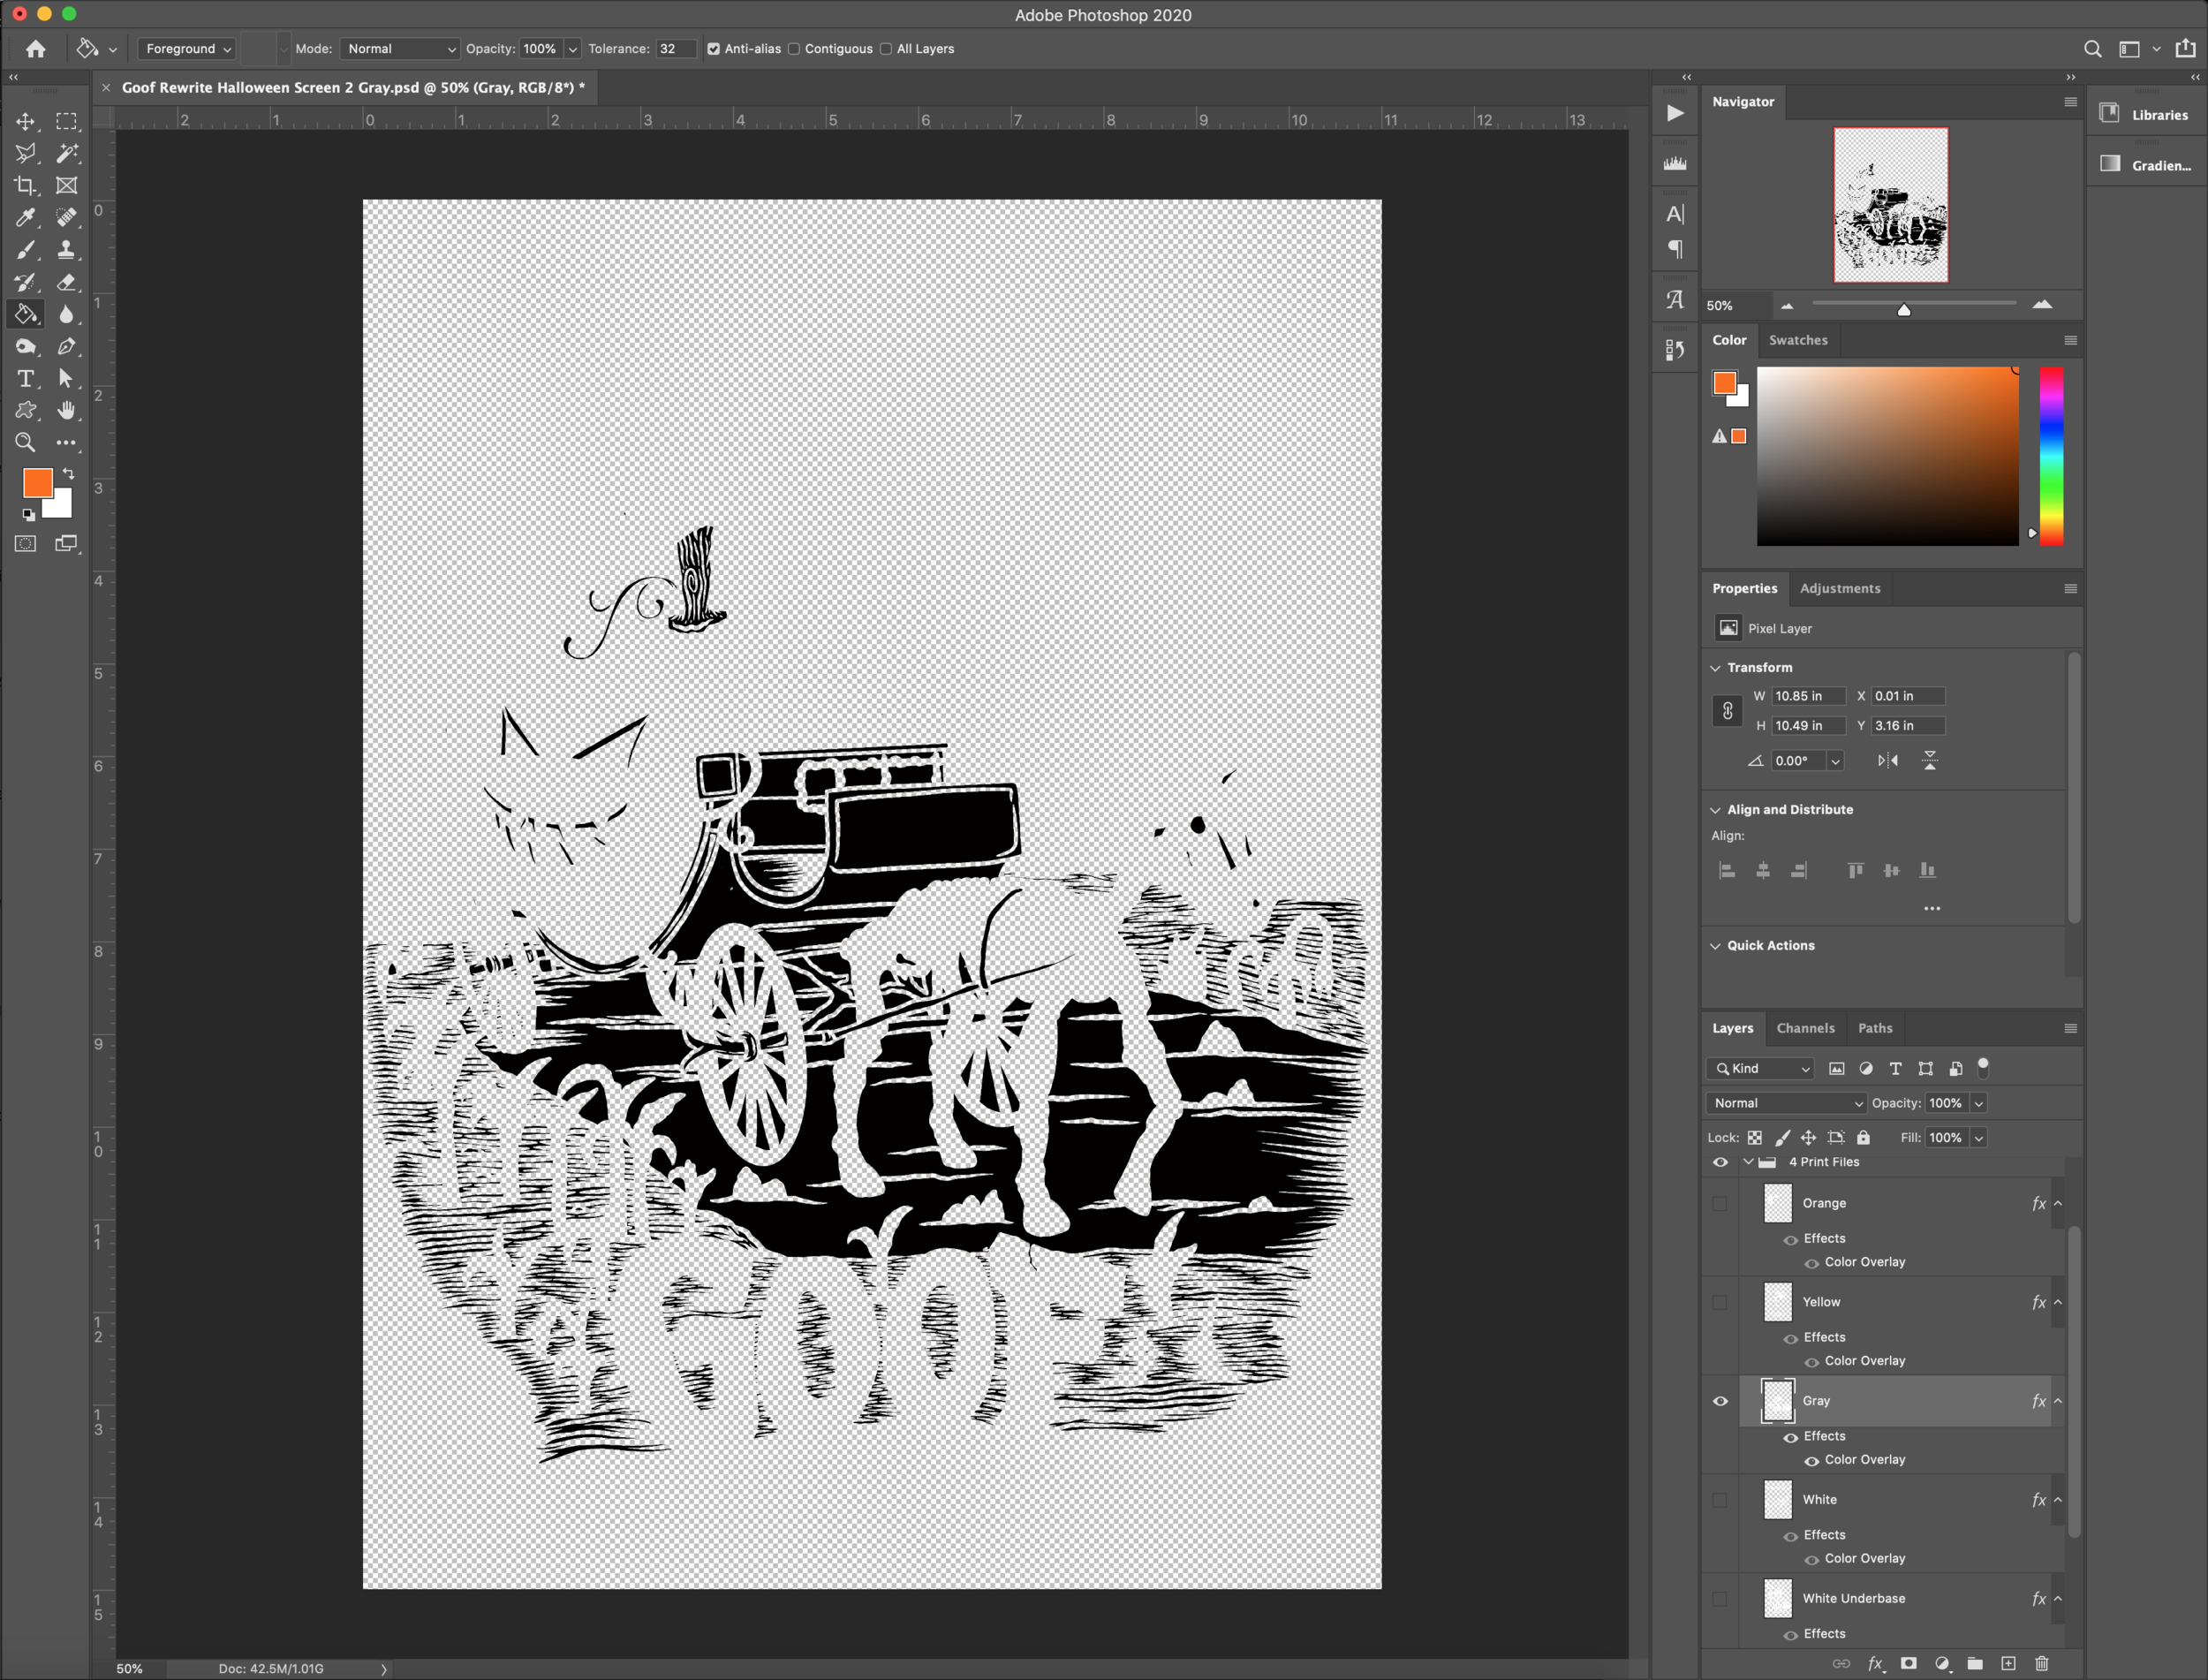Open the Search icon at top right

[x=2092, y=49]
